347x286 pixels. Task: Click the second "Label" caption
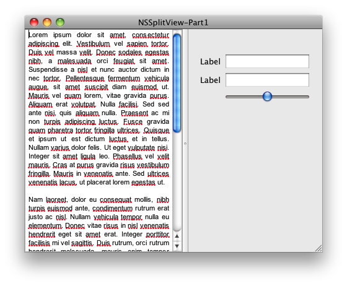210,80
